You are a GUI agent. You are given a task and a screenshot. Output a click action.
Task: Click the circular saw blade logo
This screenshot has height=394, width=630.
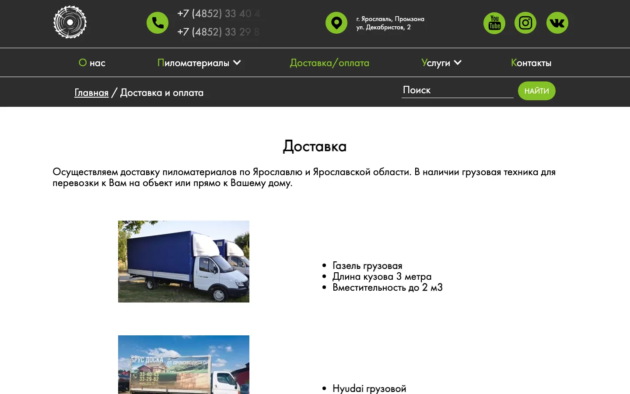coord(70,22)
